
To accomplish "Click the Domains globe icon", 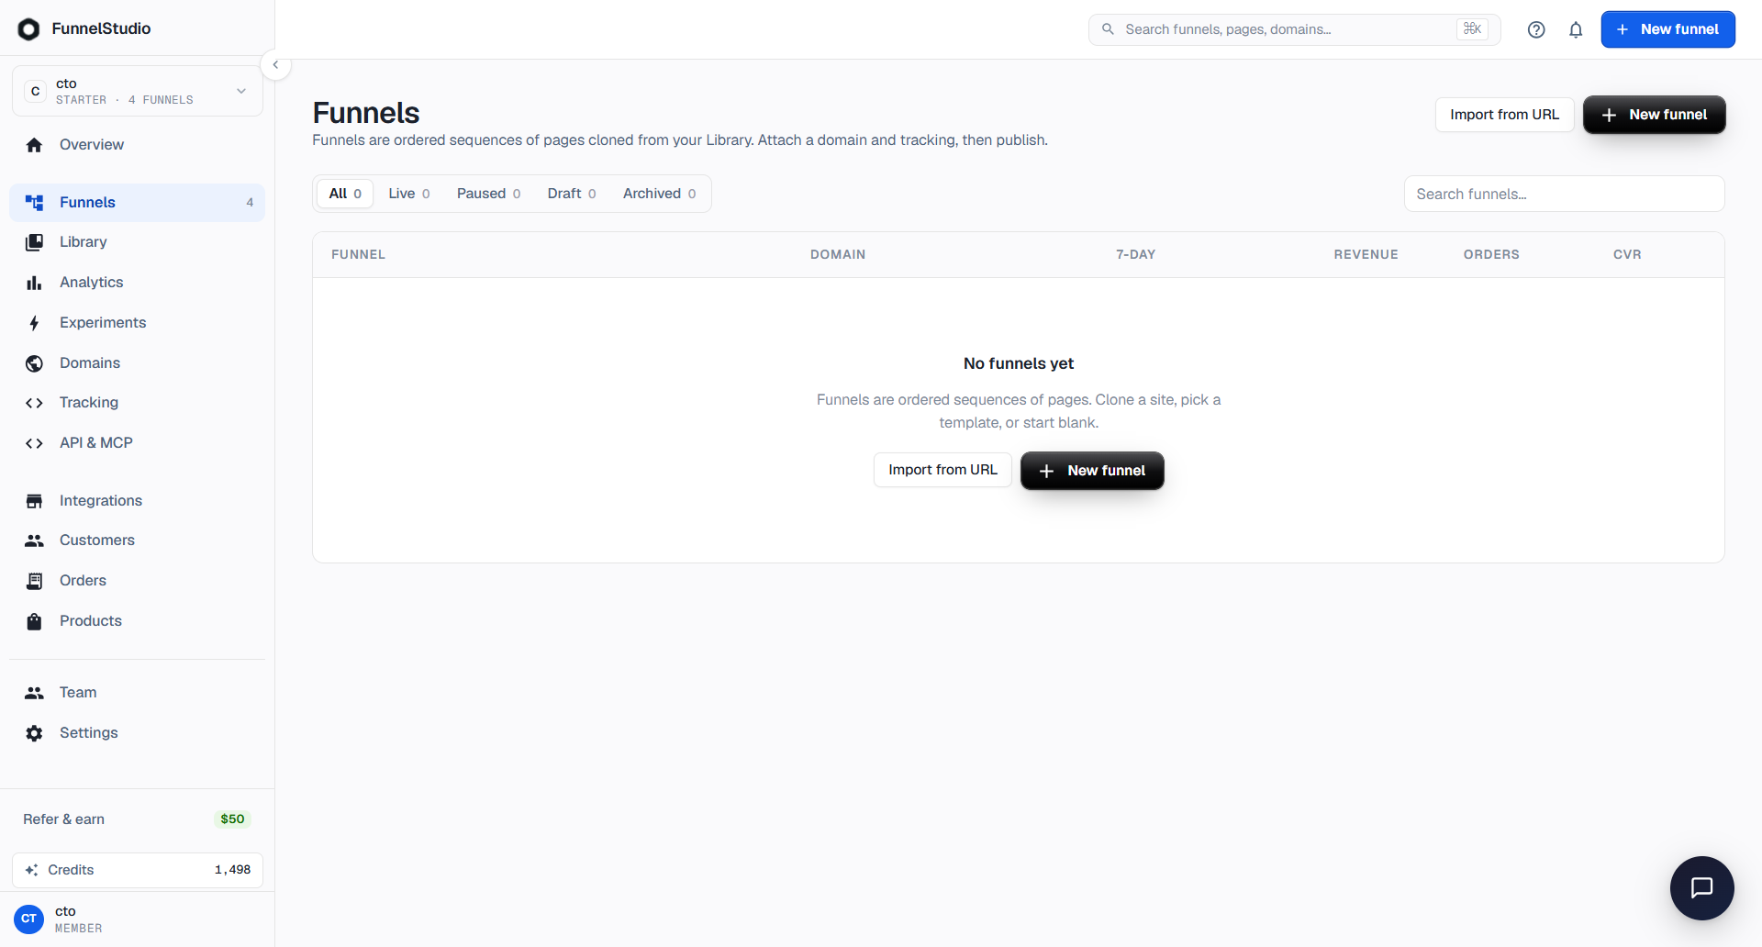I will pyautogui.click(x=34, y=363).
